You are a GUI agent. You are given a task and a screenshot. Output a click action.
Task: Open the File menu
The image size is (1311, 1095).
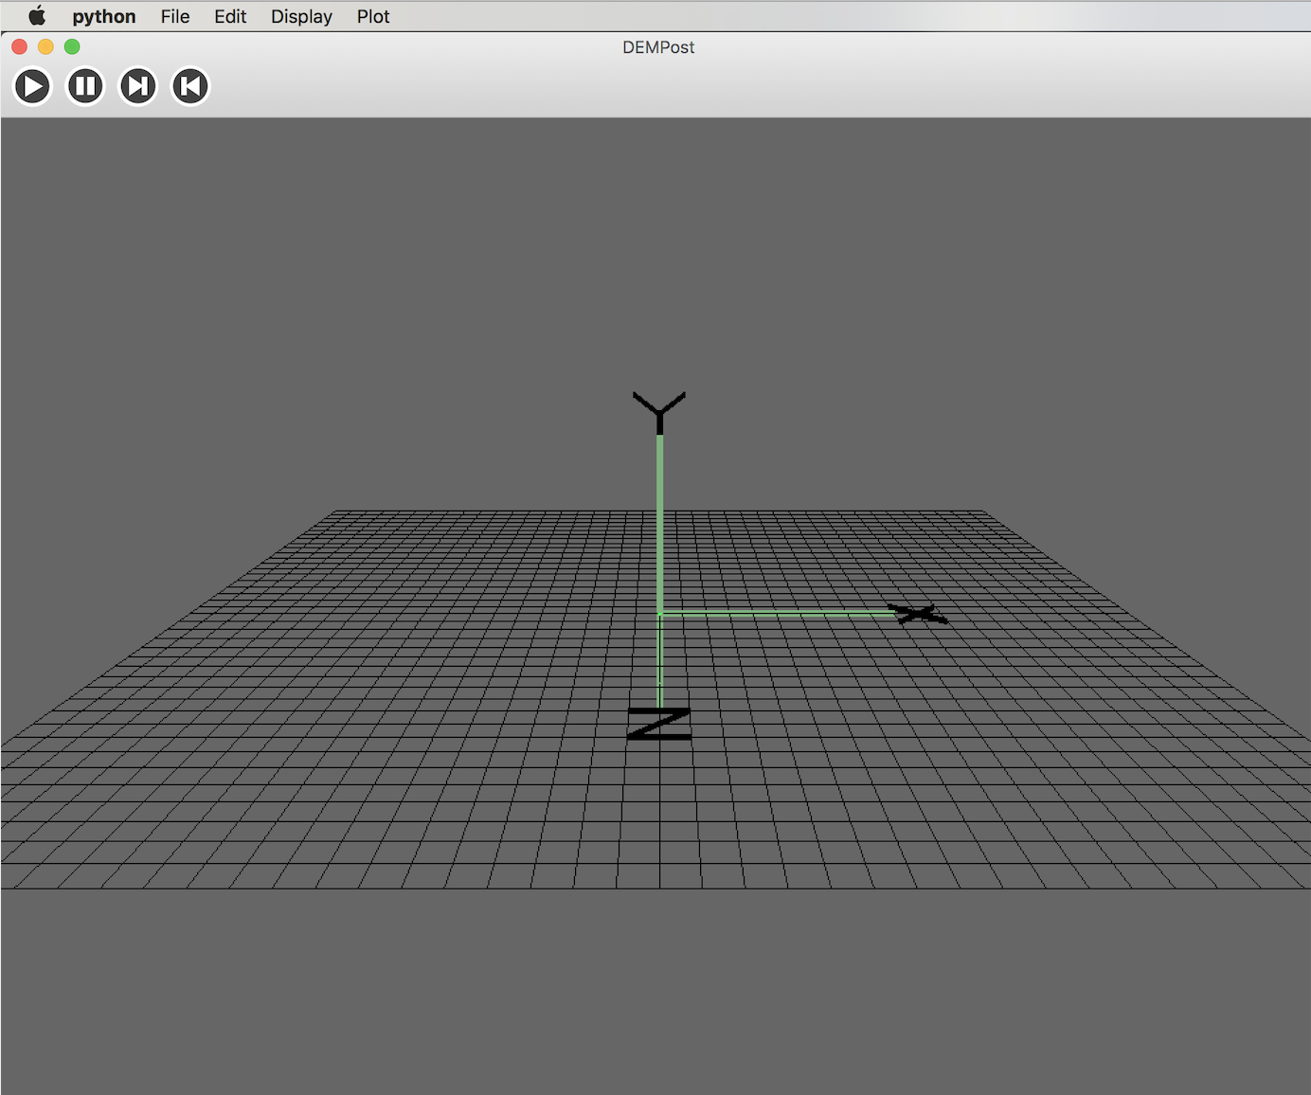pyautogui.click(x=175, y=16)
